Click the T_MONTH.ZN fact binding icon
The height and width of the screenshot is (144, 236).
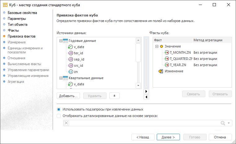coord(167,52)
